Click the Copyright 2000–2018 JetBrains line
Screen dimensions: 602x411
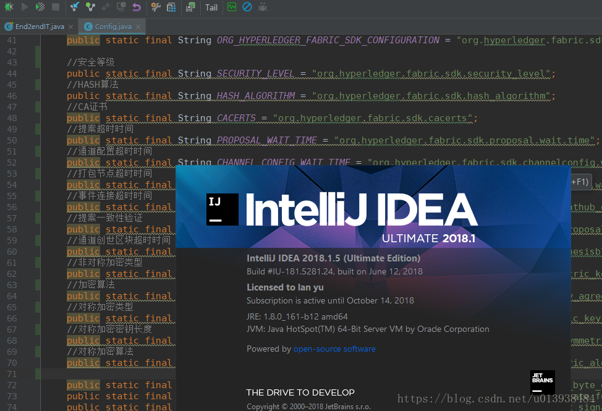coord(308,407)
